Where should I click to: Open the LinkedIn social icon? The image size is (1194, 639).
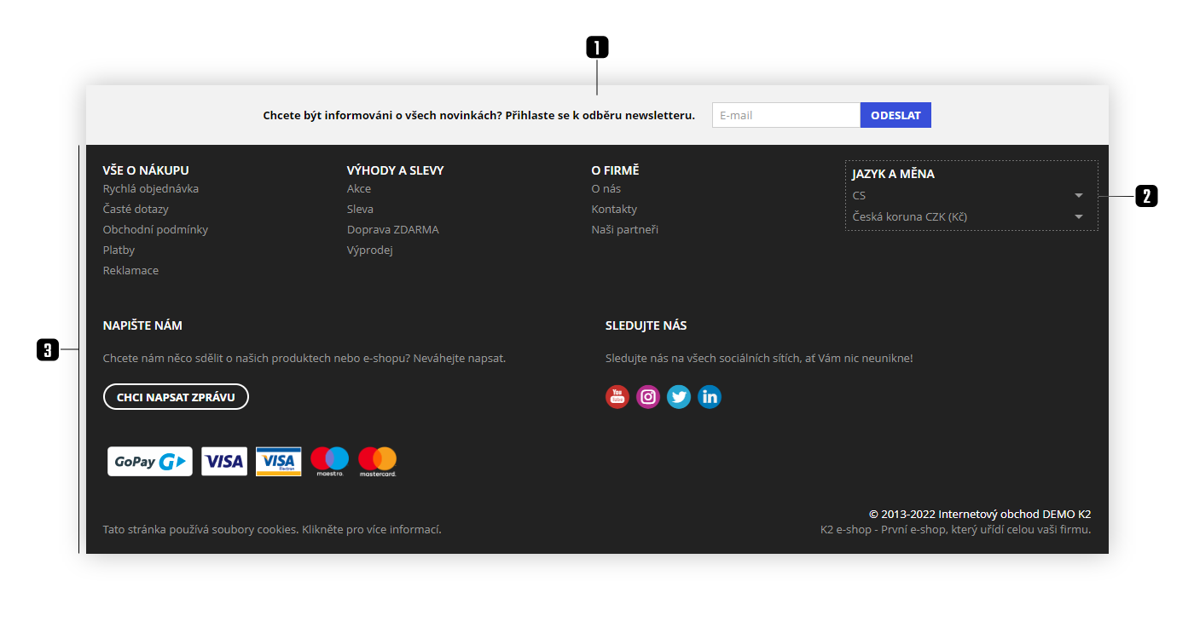pos(710,397)
